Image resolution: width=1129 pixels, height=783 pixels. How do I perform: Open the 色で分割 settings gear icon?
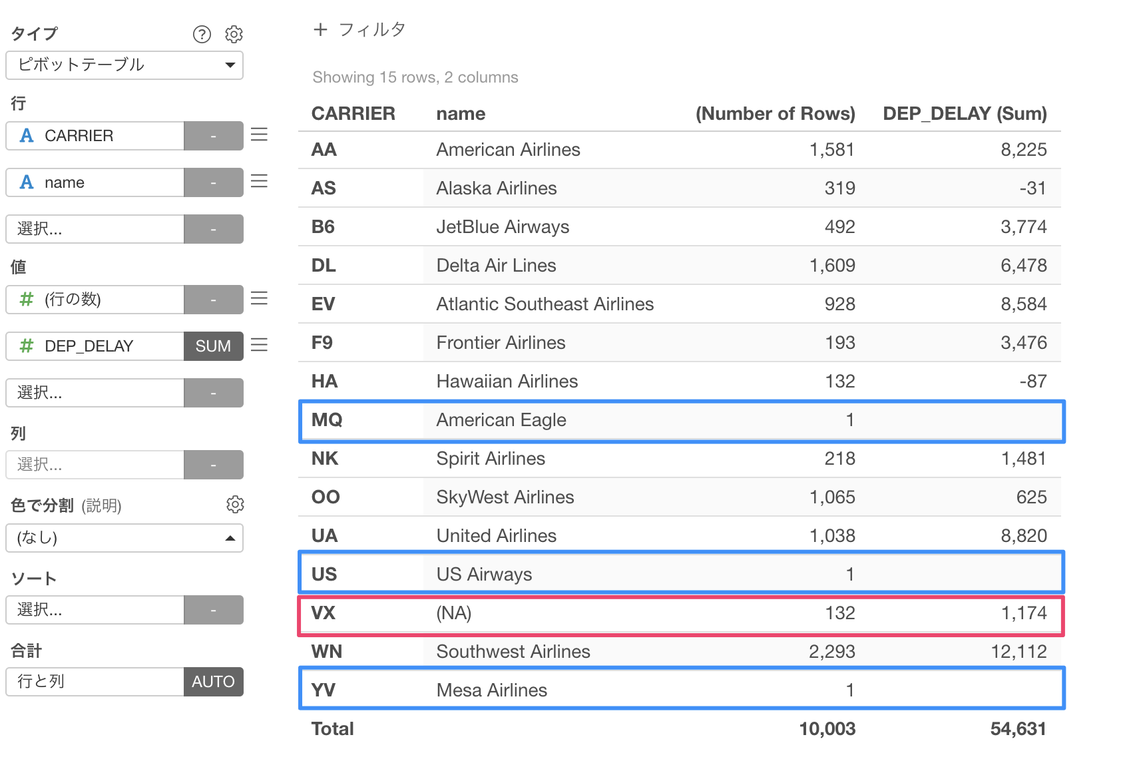pos(235,504)
